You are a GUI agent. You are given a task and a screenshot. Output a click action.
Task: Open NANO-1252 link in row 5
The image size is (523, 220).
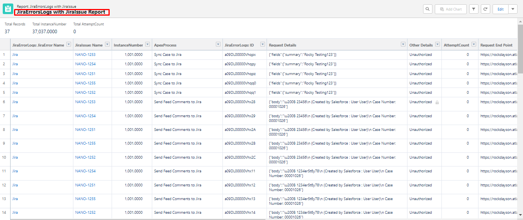click(x=85, y=93)
